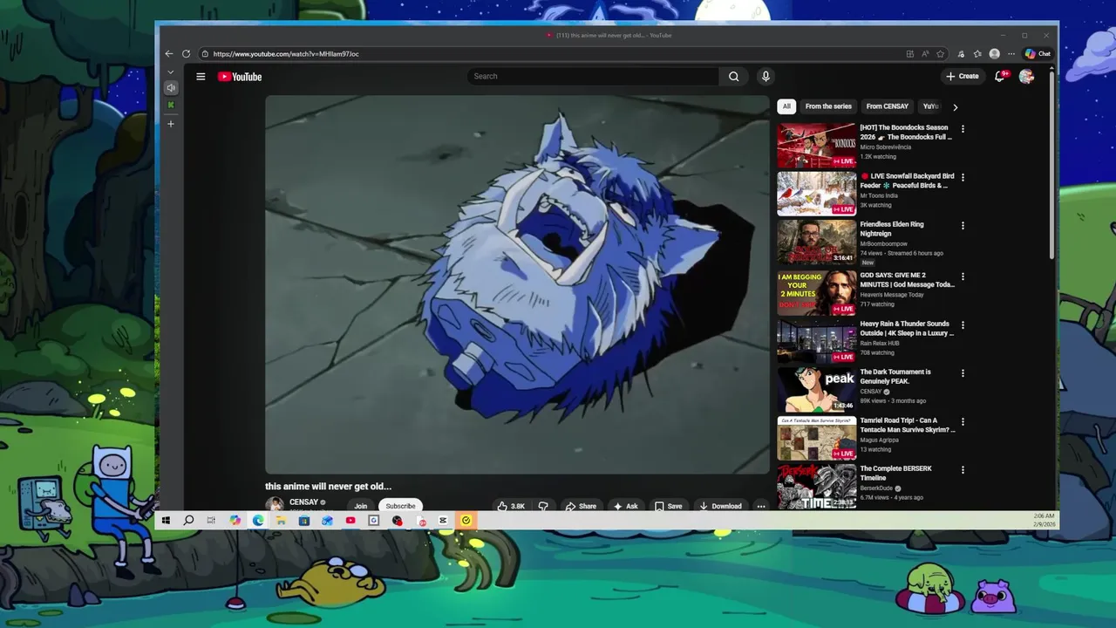Open options for The Complete BERSERK Timeline

963,470
